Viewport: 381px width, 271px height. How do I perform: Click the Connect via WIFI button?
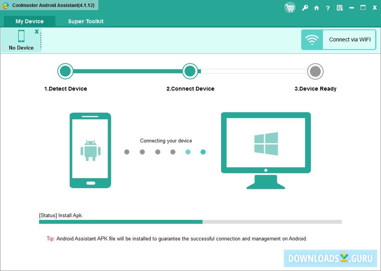[349, 39]
